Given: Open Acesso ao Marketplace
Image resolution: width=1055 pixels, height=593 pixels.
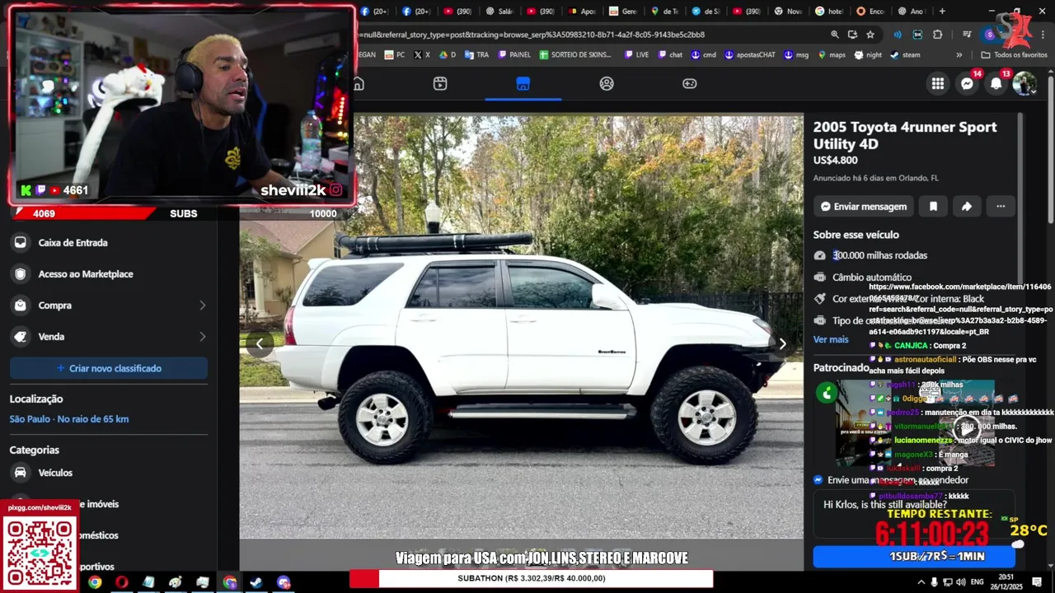Looking at the screenshot, I should (109, 274).
